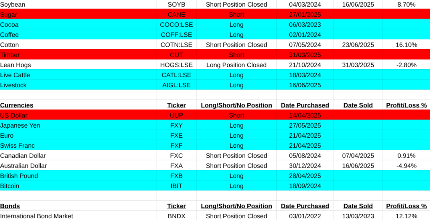
Task: Select the UUP ticker cell
Action: 176,115
